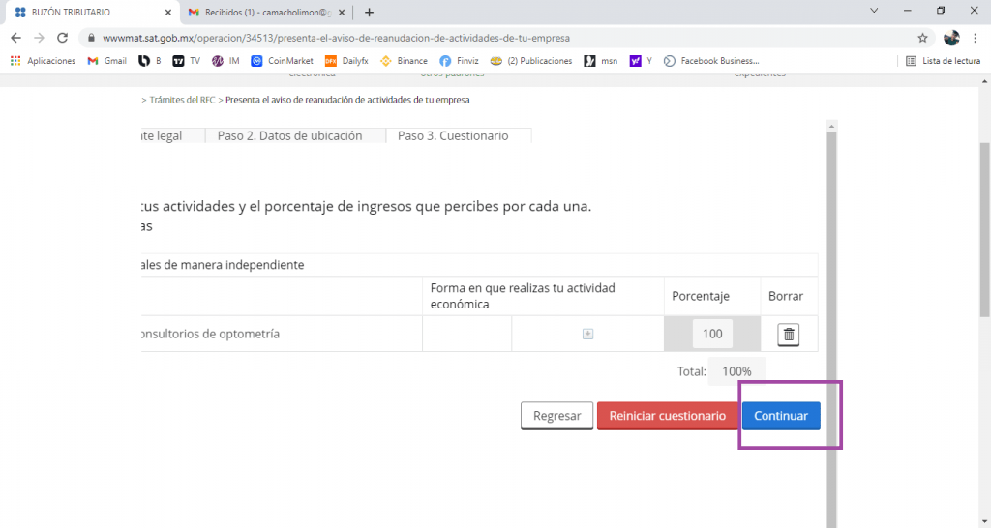991x528 pixels.
Task: Open the B bookmark
Action: pyautogui.click(x=150, y=61)
